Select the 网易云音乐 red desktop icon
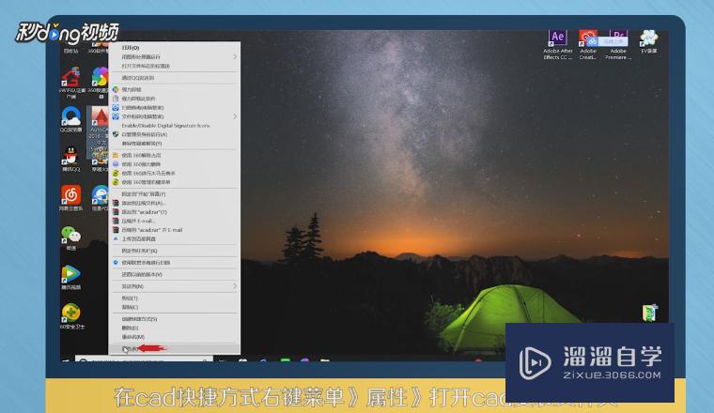Screen dimensions: 714x413 click(71, 198)
